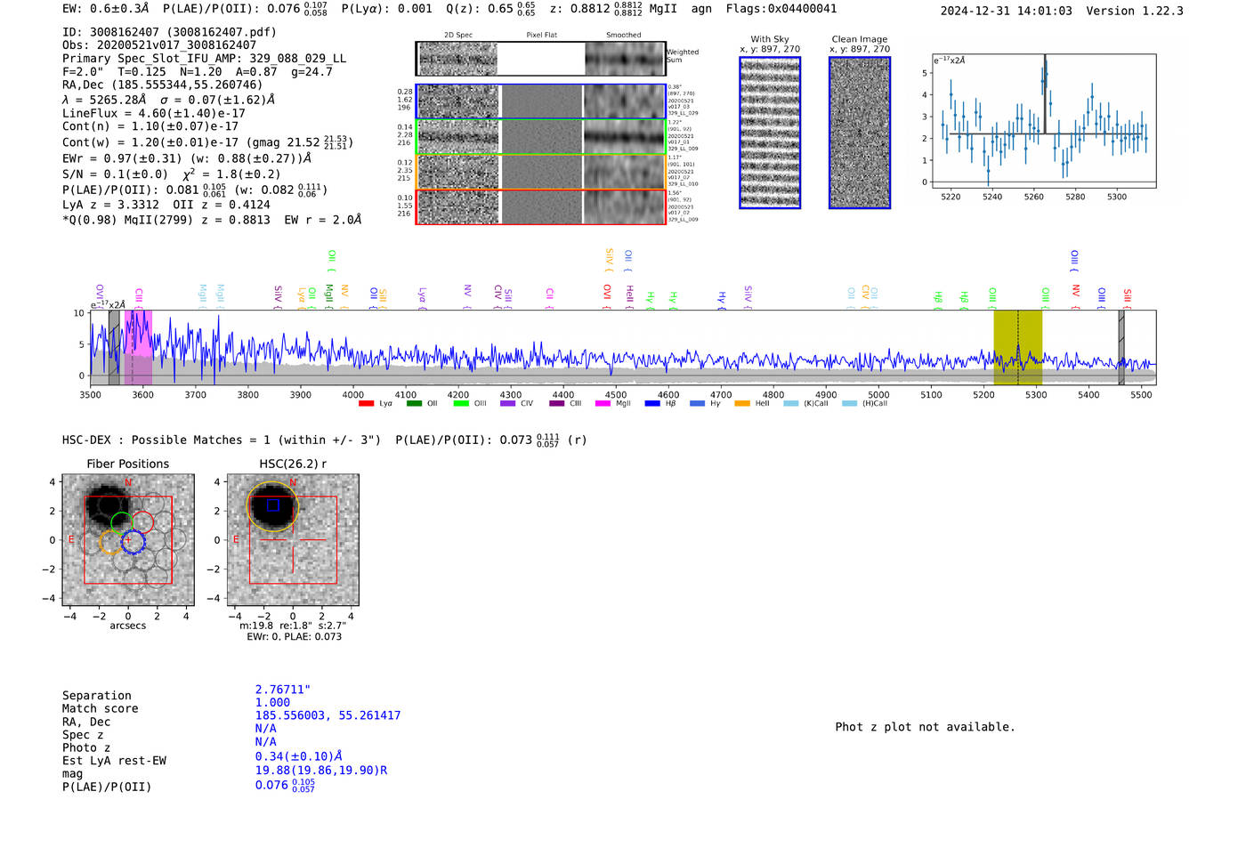
Task: Click the emission line fit plot near 5260
Action: pyautogui.click(x=1043, y=120)
